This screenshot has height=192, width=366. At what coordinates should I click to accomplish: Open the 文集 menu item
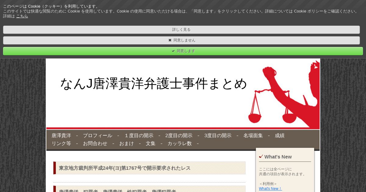point(151,144)
